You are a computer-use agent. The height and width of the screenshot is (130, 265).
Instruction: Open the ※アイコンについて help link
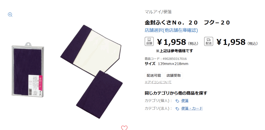tap(158, 82)
